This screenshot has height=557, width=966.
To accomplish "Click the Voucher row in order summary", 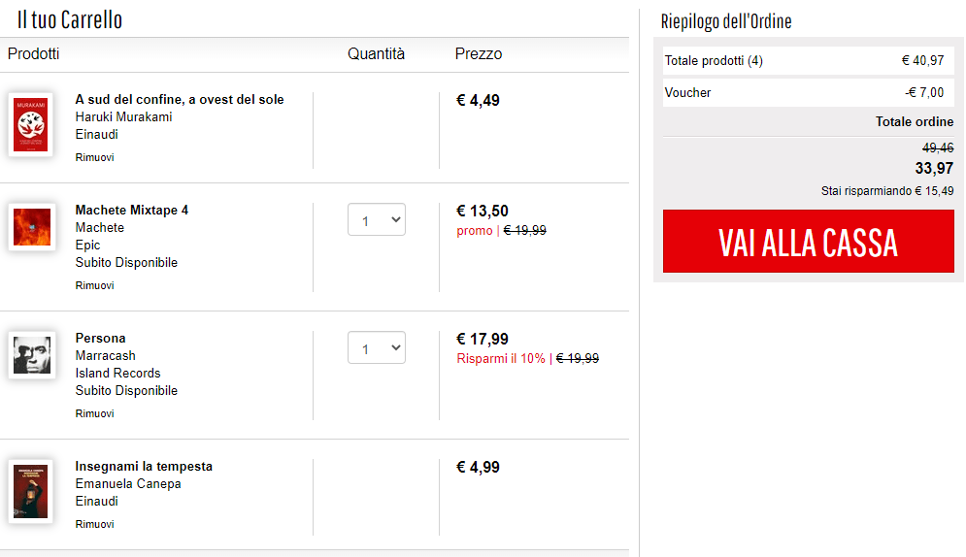I will [803, 93].
